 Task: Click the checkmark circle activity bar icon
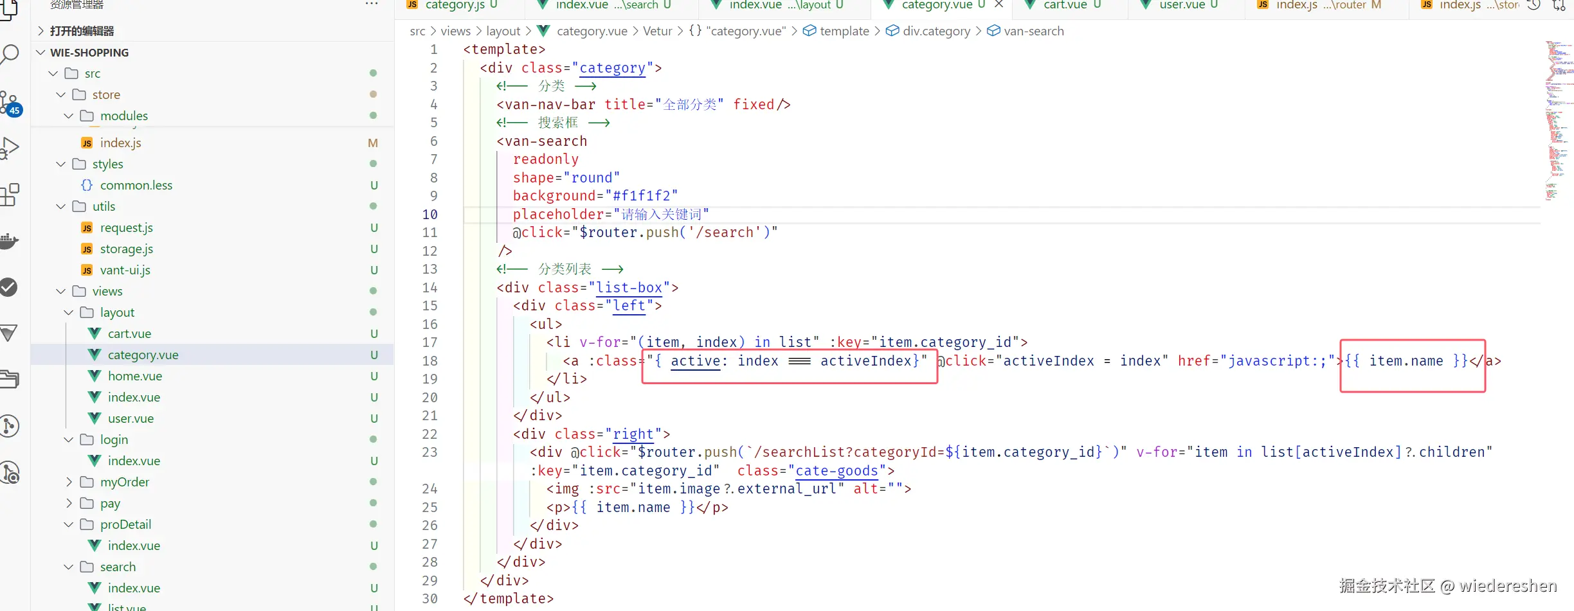pyautogui.click(x=9, y=287)
